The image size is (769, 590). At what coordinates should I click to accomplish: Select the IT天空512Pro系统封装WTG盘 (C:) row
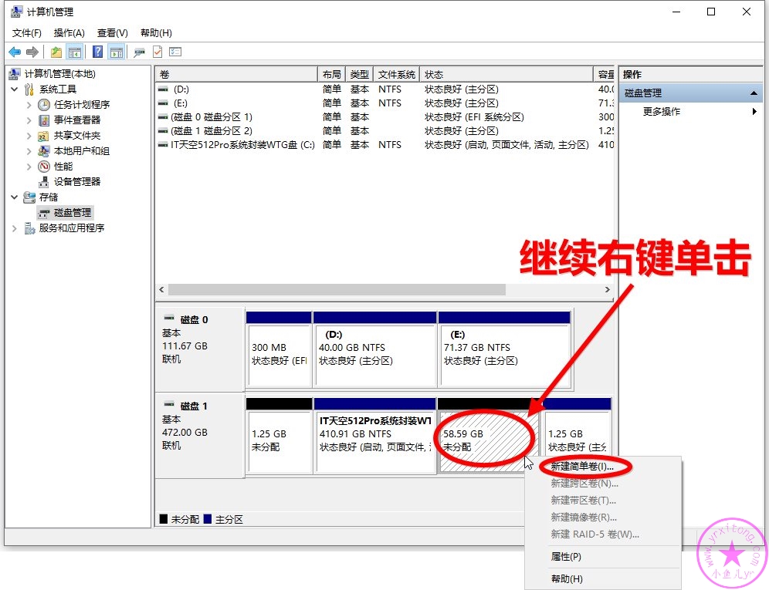pos(385,144)
